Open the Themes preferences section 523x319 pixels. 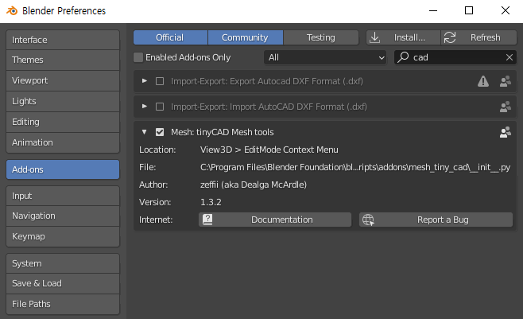63,60
